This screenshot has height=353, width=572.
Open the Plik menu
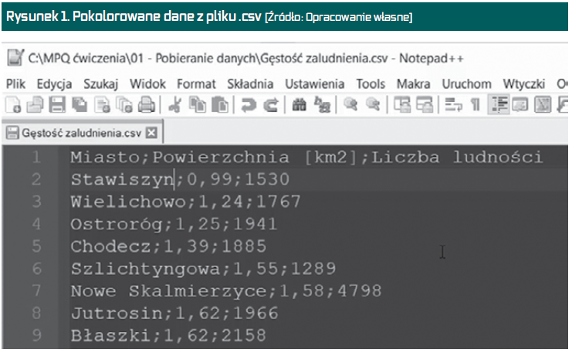(x=15, y=83)
